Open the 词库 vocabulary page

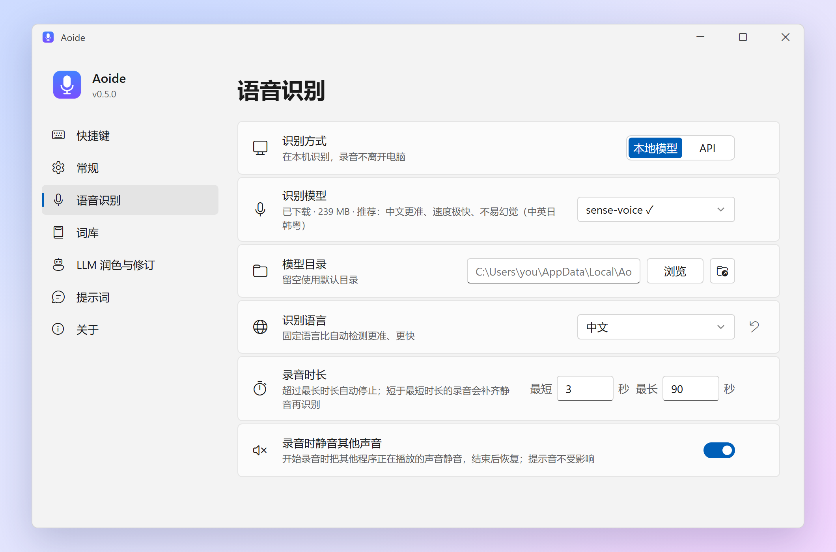click(130, 232)
